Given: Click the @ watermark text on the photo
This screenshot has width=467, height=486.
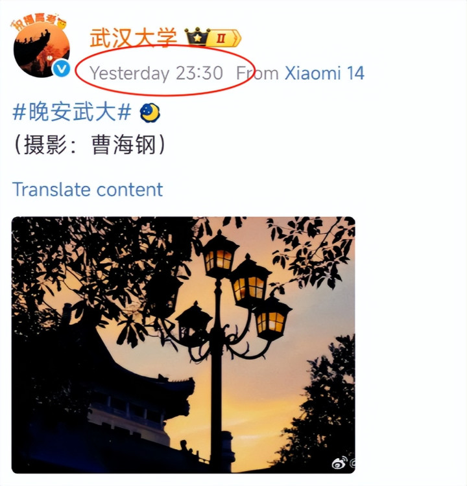Looking at the screenshot, I should pyautogui.click(x=352, y=463).
